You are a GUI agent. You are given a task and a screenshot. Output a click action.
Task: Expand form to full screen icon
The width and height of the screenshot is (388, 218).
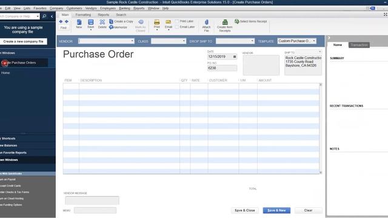[386, 15]
